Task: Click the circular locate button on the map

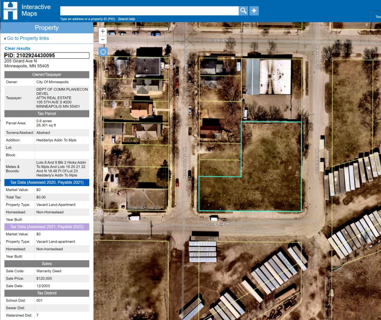Action: click(x=103, y=52)
